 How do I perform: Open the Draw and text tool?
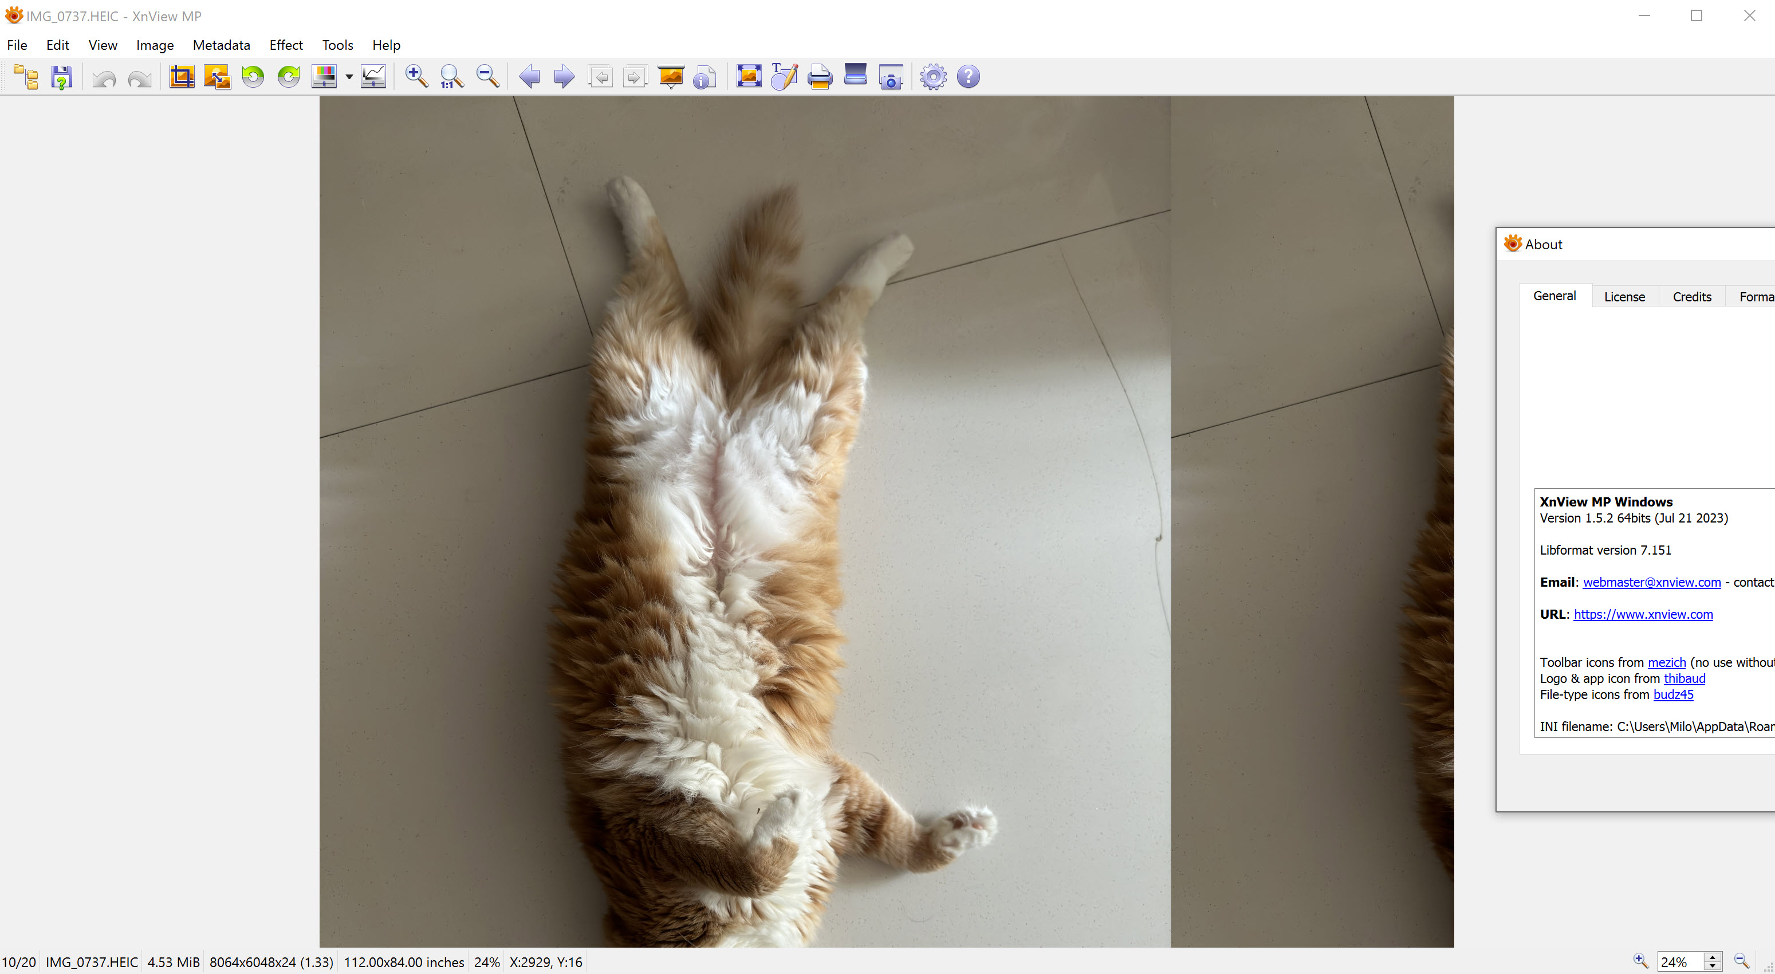784,77
